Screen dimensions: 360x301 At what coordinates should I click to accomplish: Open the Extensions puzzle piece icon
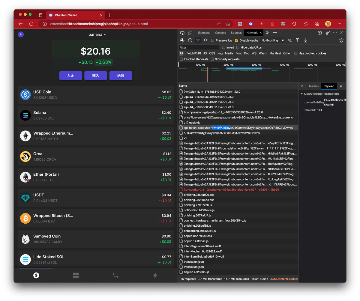(294, 24)
